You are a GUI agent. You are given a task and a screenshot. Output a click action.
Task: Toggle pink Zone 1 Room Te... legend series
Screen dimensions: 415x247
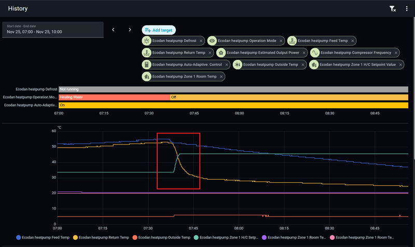point(362,238)
